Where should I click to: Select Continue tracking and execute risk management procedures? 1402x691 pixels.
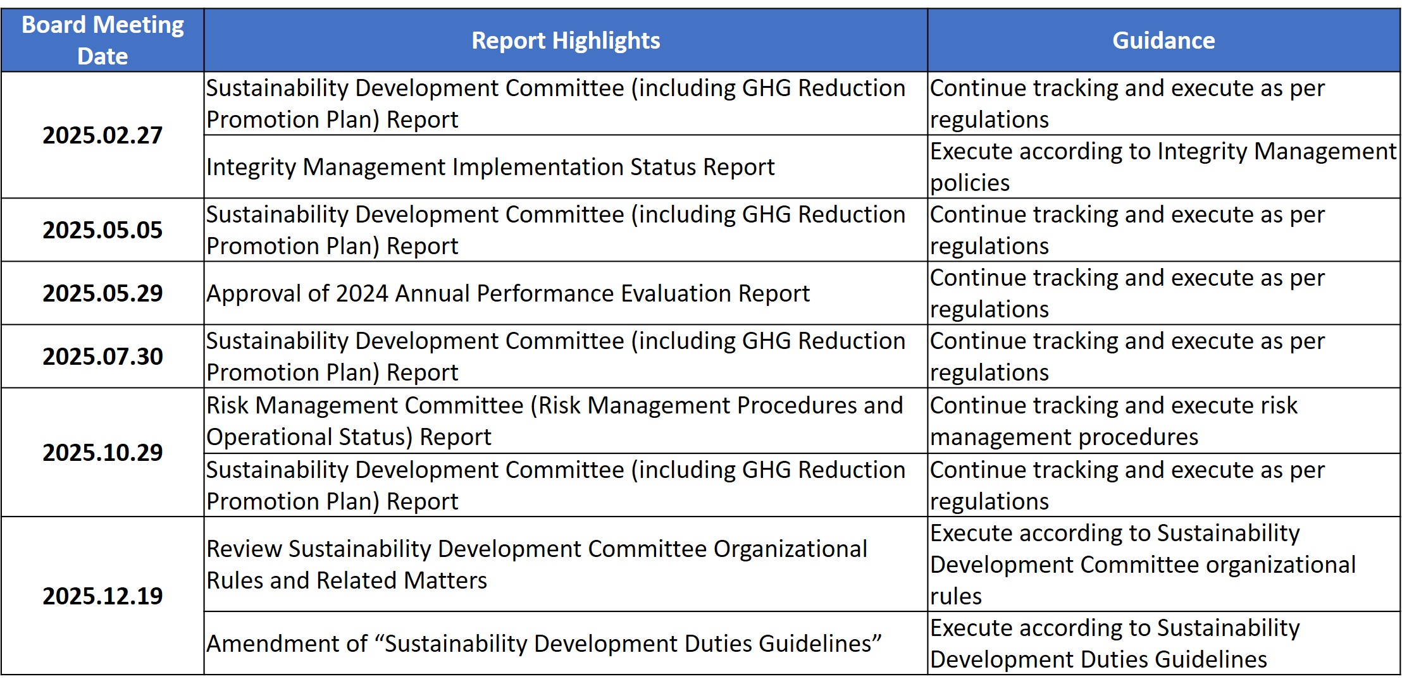coord(1114,421)
